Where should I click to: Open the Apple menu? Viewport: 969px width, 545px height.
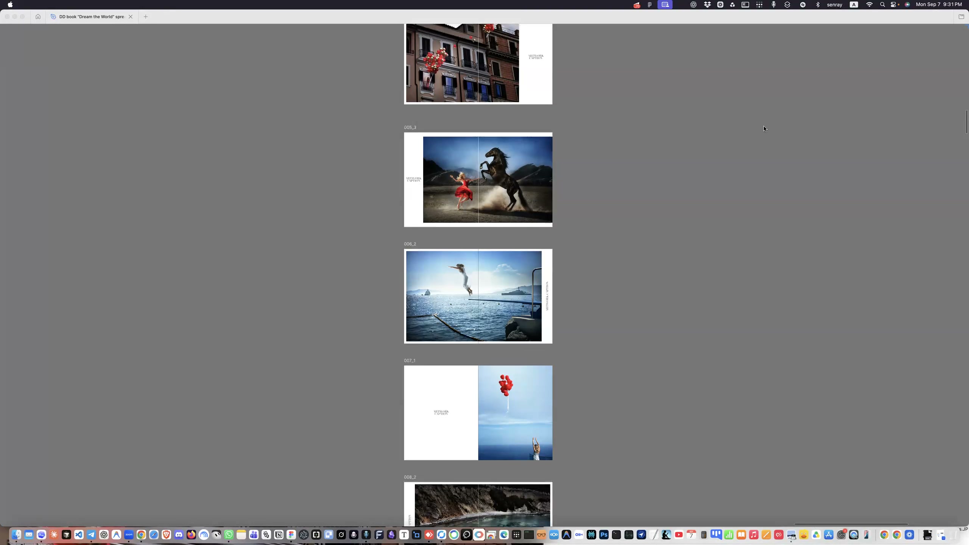click(10, 5)
